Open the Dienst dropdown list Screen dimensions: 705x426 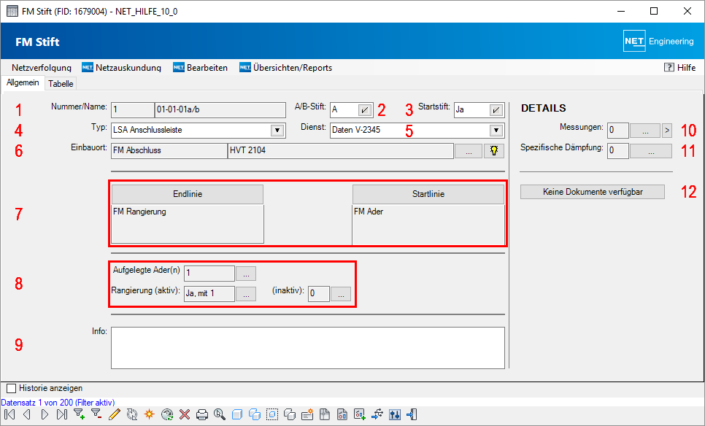[496, 131]
